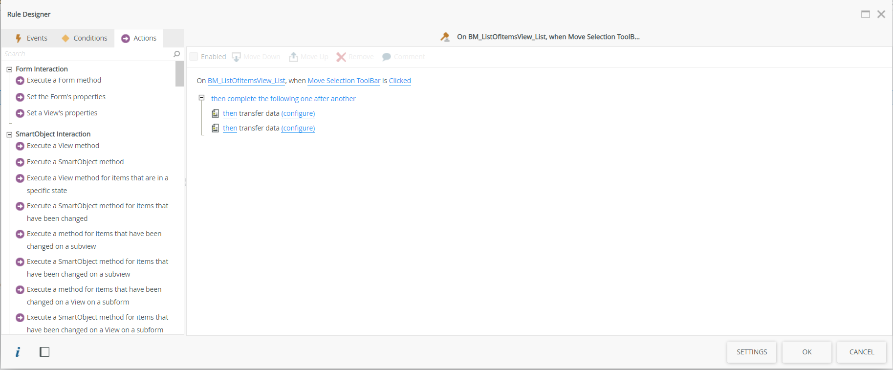Screen dimensions: 893x370
Task: Click the info icon at bottom left
Action: tap(18, 352)
